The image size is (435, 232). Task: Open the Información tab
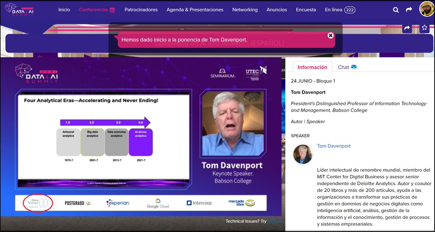pos(312,67)
